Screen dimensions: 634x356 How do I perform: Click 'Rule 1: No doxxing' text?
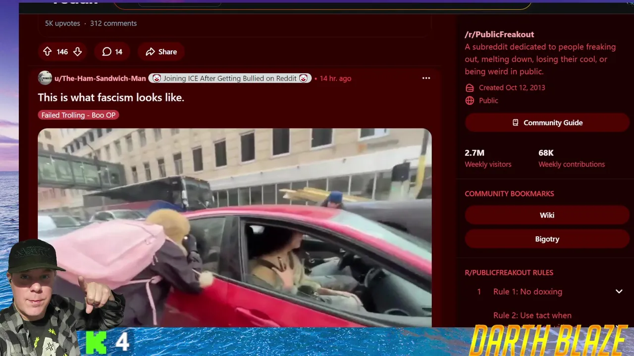pyautogui.click(x=528, y=292)
